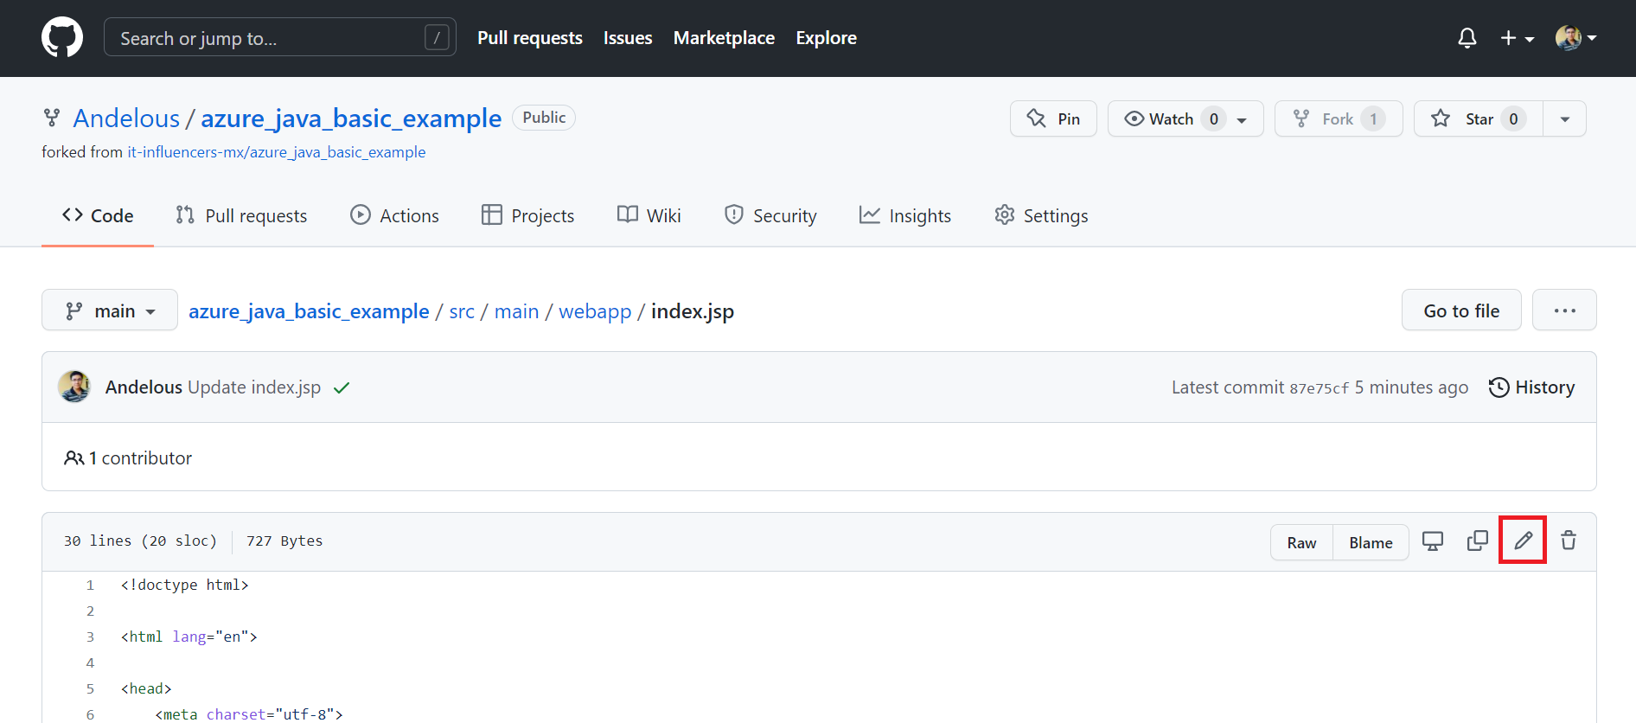Viewport: 1636px width, 723px height.
Task: Click Go to file button
Action: [1461, 310]
